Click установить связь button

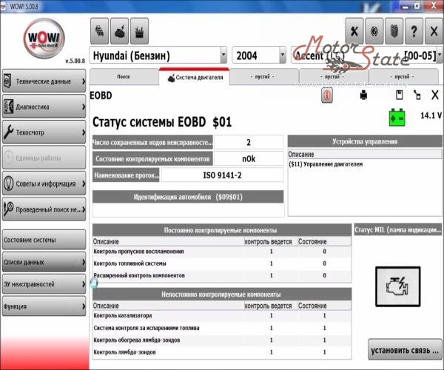(405, 351)
